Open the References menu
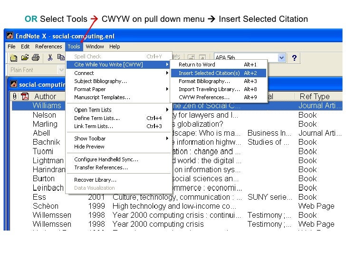The image size is (346, 259). point(48,46)
